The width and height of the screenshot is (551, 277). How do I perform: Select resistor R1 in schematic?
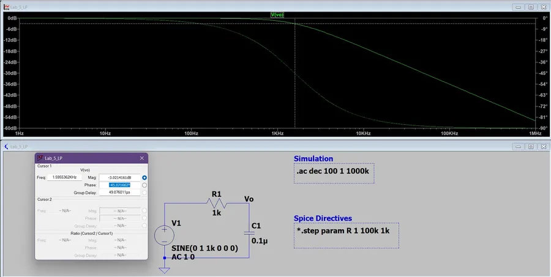pos(217,203)
